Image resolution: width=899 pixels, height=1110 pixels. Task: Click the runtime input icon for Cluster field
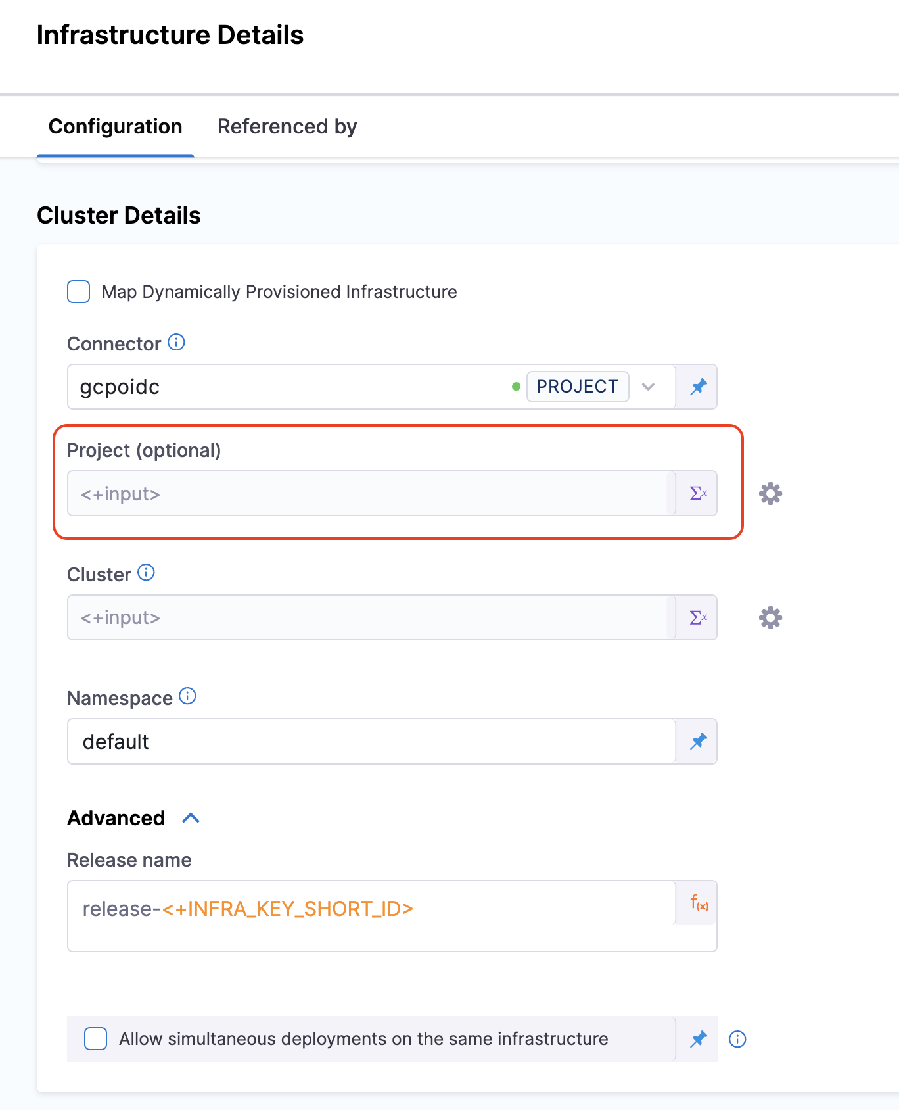click(698, 617)
